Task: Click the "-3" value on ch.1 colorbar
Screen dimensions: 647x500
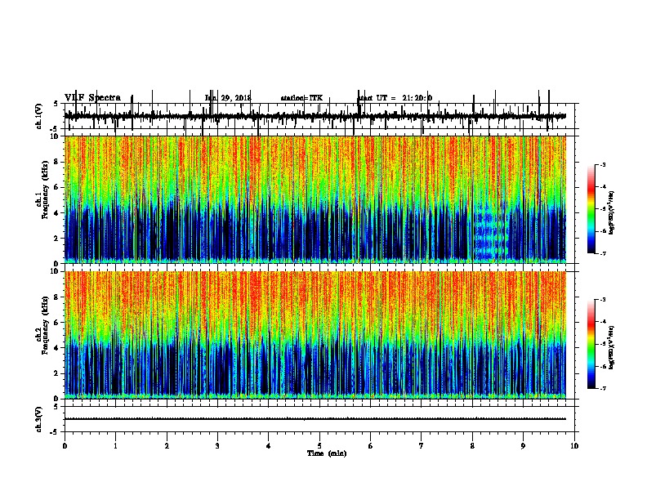Action: coord(603,165)
